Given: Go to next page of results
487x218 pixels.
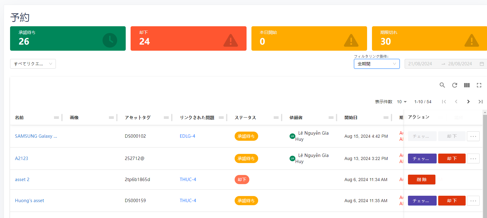Looking at the screenshot, I should click(468, 102).
